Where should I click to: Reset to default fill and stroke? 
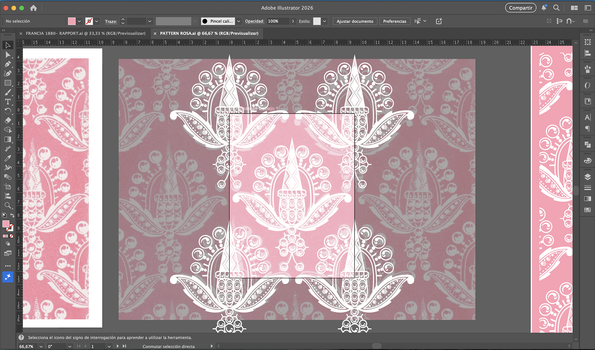(4, 215)
